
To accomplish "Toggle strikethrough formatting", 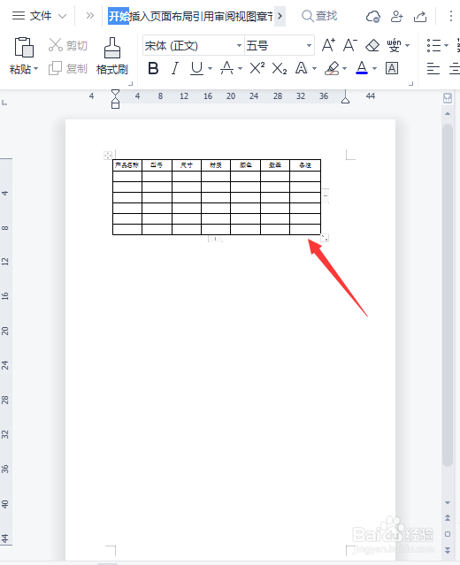I will tap(226, 68).
